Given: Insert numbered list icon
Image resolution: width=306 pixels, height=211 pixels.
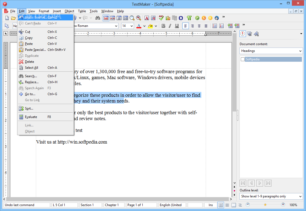Looking at the screenshot, I should pos(221,26).
